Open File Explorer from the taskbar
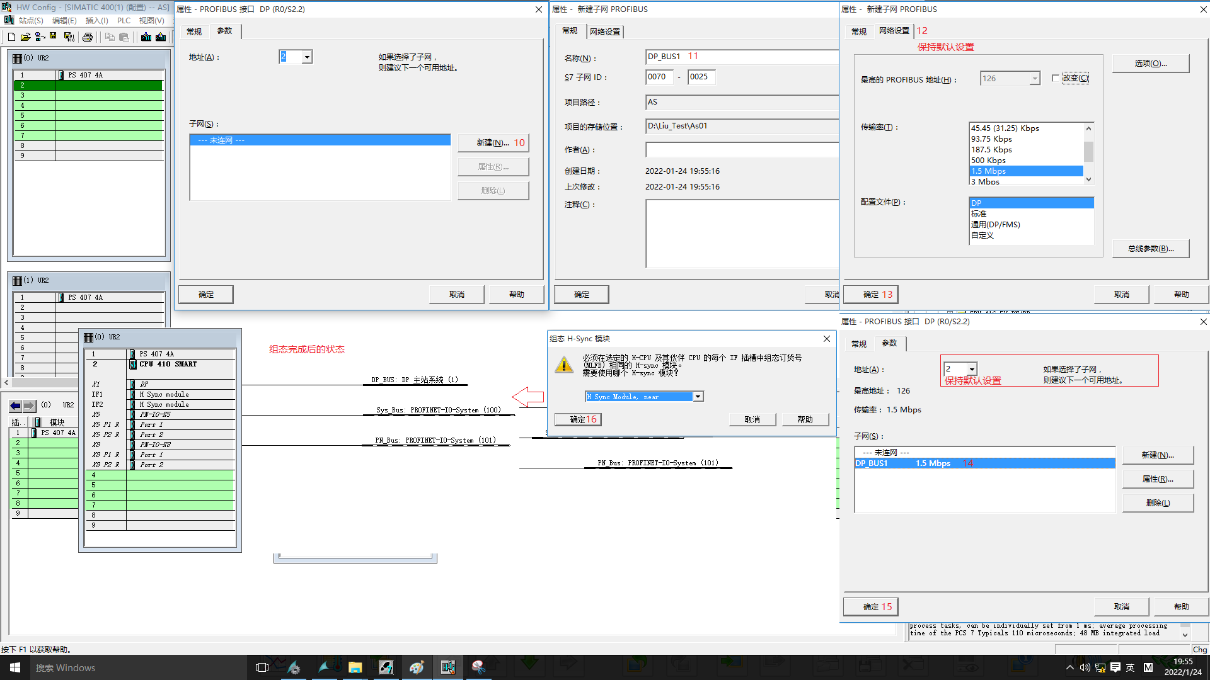 click(x=355, y=667)
